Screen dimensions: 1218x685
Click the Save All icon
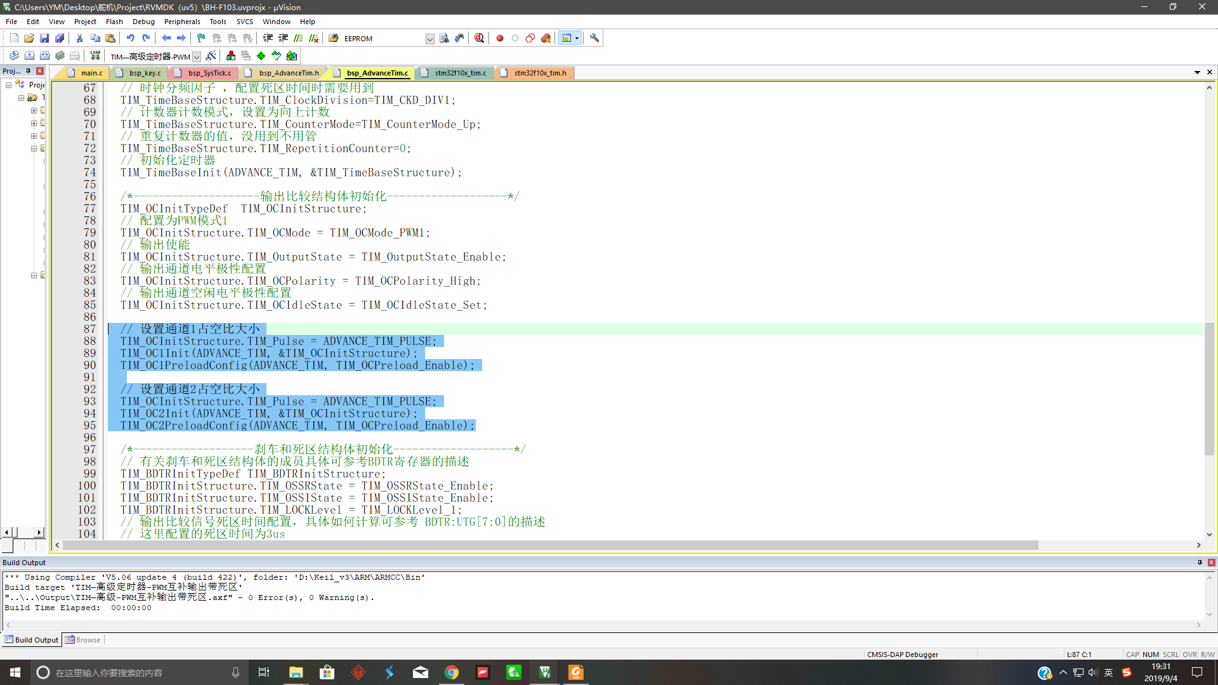pyautogui.click(x=60, y=38)
